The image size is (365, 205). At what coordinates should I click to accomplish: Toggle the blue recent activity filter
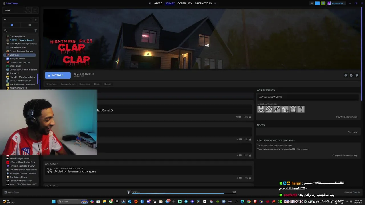[x=12, y=25]
